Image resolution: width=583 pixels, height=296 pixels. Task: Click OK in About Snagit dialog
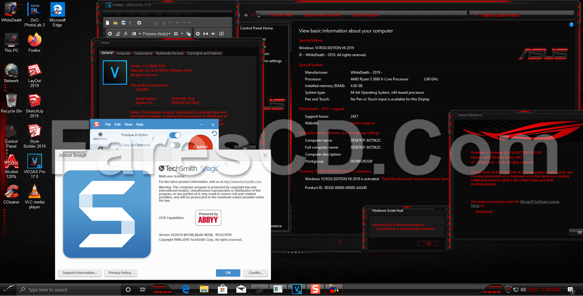tap(228, 273)
